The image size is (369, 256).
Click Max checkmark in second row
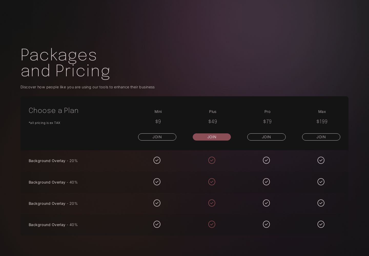(321, 182)
